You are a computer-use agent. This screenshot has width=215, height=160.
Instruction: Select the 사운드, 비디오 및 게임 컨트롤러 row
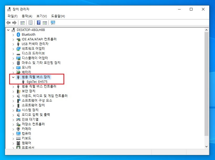pos(45,96)
